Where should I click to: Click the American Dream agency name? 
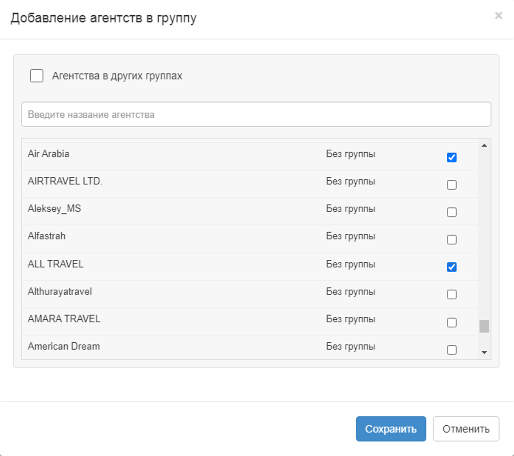tap(64, 346)
